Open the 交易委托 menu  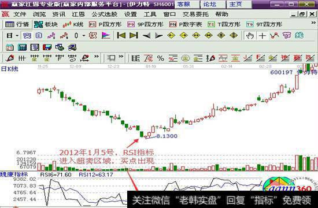tap(195, 14)
